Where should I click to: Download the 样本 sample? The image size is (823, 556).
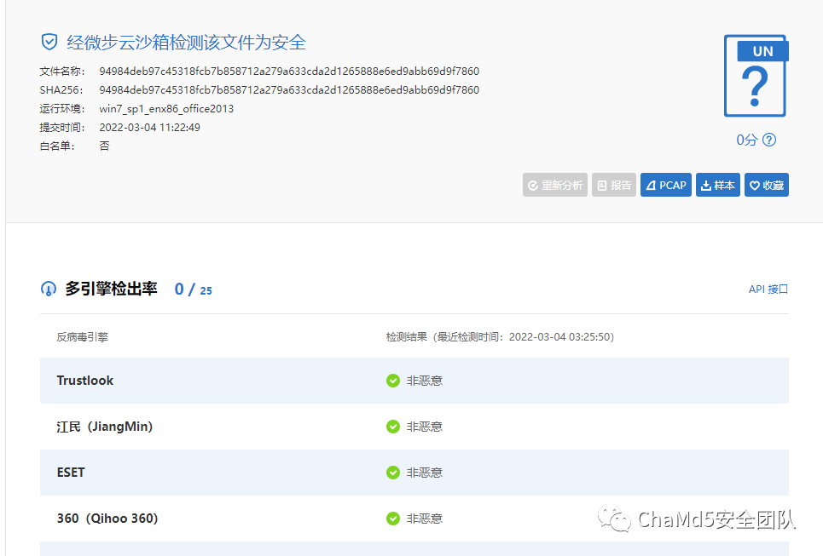click(717, 185)
